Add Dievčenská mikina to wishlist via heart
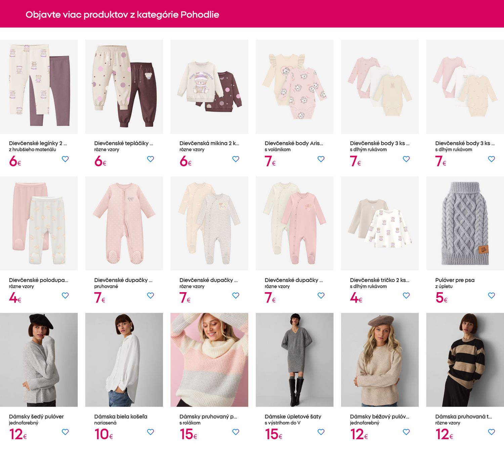The image size is (504, 449). tap(236, 159)
